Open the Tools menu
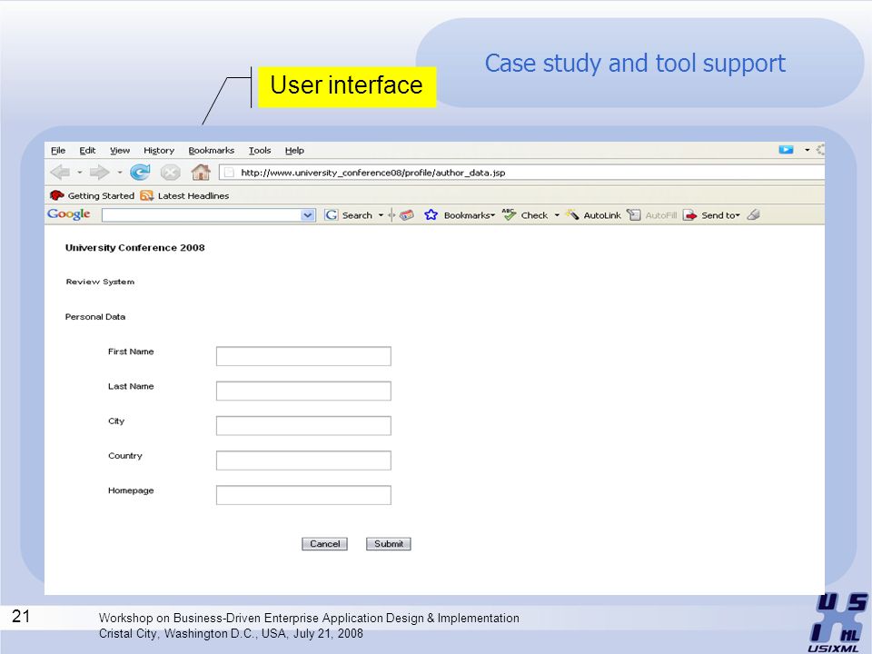This screenshot has width=872, height=654. [x=259, y=150]
